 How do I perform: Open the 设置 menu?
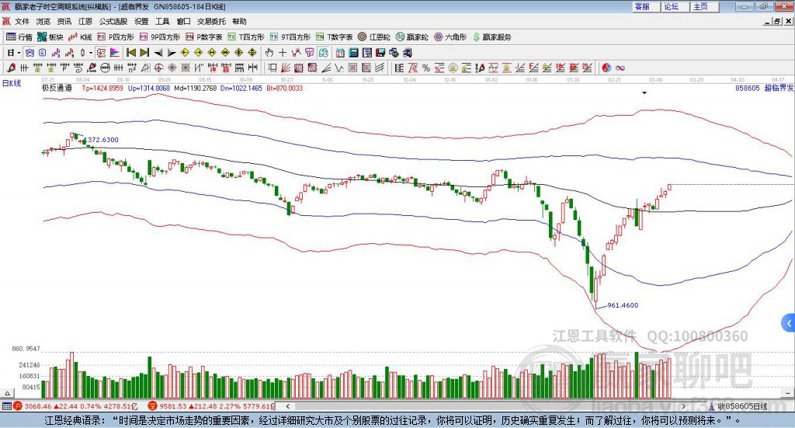[141, 21]
